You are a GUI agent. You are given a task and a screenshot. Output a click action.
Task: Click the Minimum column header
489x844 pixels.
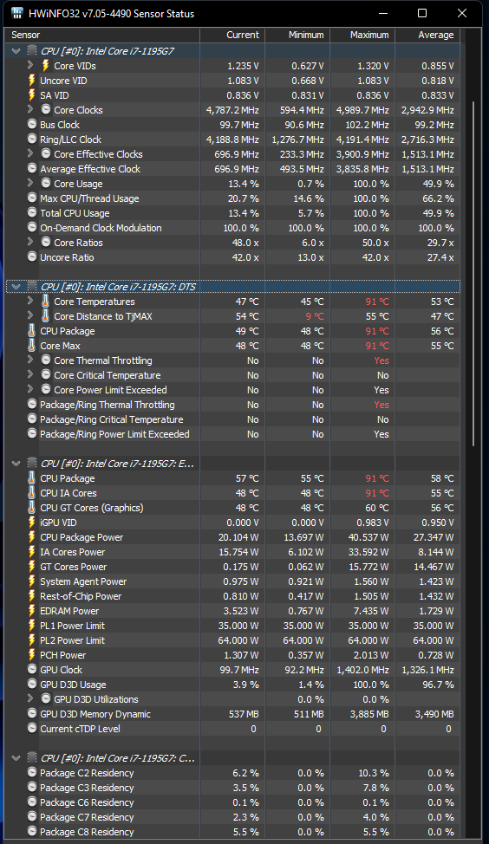[x=297, y=35]
